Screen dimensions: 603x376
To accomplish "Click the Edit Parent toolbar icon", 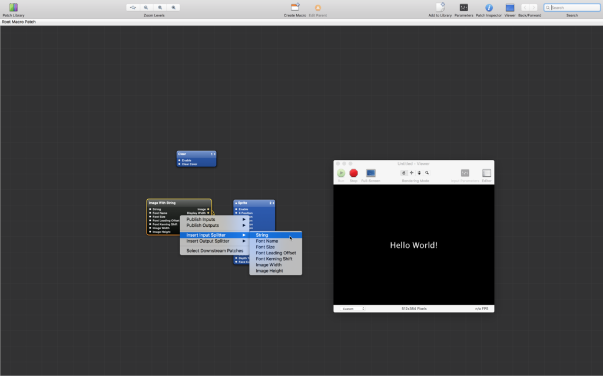I will pyautogui.click(x=317, y=8).
